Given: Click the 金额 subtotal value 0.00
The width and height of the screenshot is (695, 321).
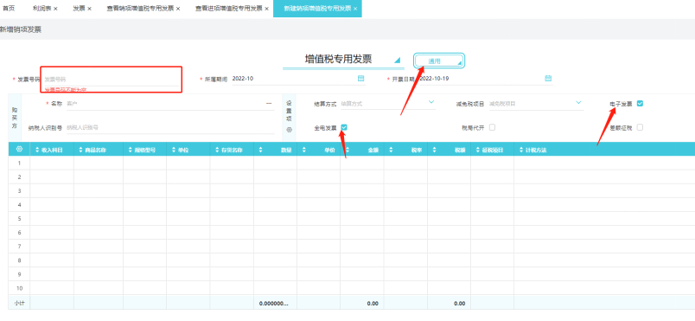Looking at the screenshot, I should point(373,304).
